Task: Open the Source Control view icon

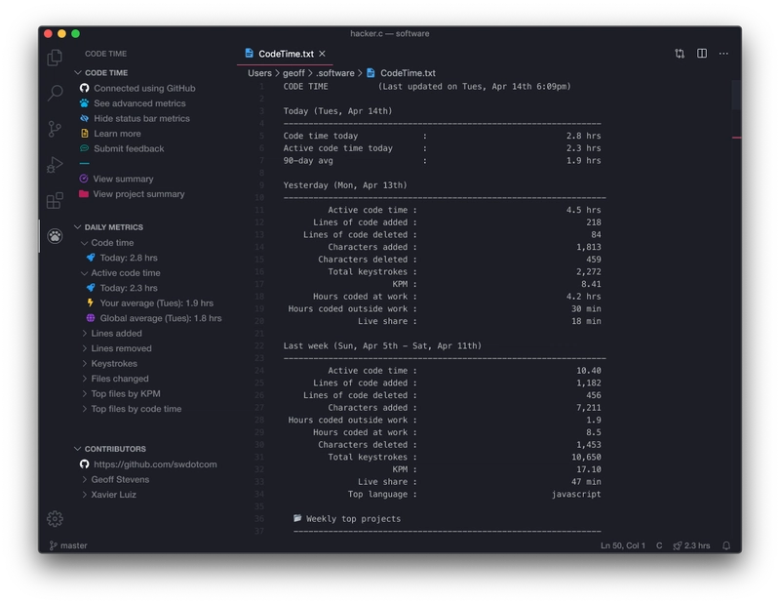Action: point(55,129)
